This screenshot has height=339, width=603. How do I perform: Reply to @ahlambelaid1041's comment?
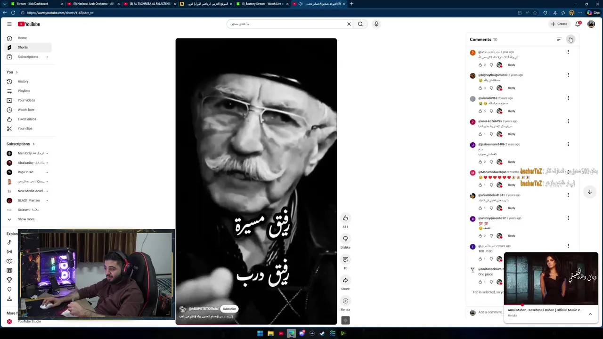coord(512,208)
